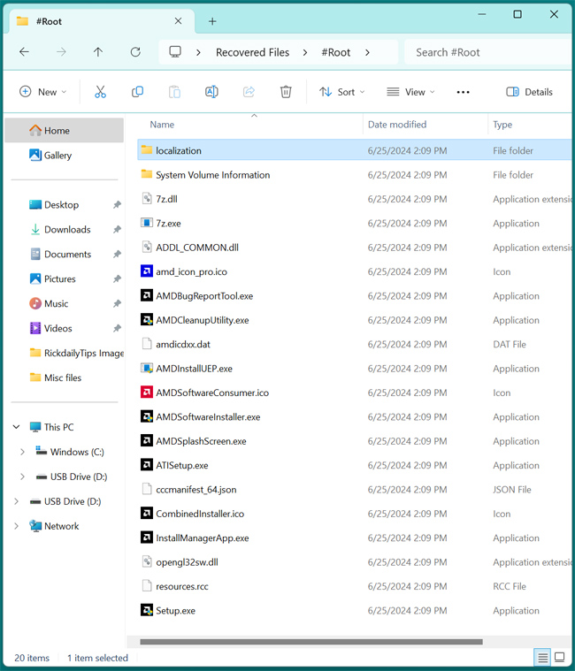Click the Share icon in toolbar
Viewport: 575px width, 671px height.
(x=249, y=92)
